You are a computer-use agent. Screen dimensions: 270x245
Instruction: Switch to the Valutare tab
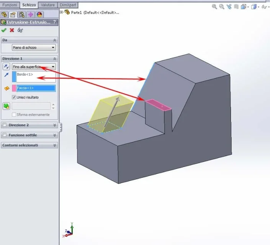[48, 5]
